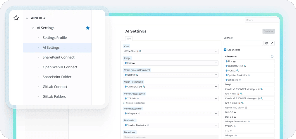Click the info icon beside Nexus is in beta state

(x=124, y=103)
